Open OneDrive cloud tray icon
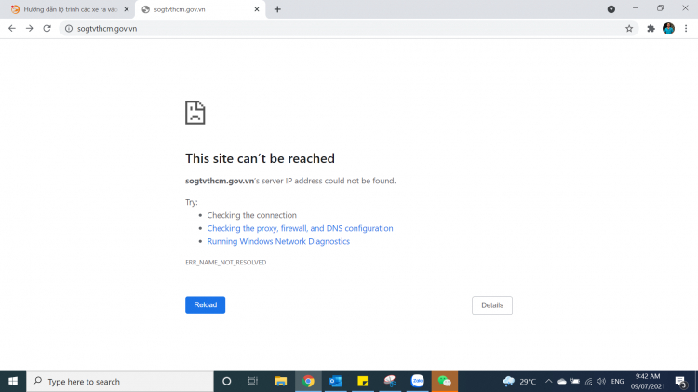The height and width of the screenshot is (392, 698). pos(562,382)
